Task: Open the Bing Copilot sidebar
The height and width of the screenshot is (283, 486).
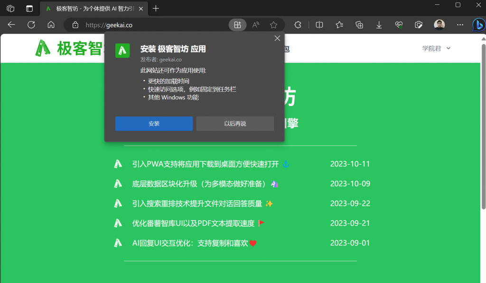Action: click(479, 25)
